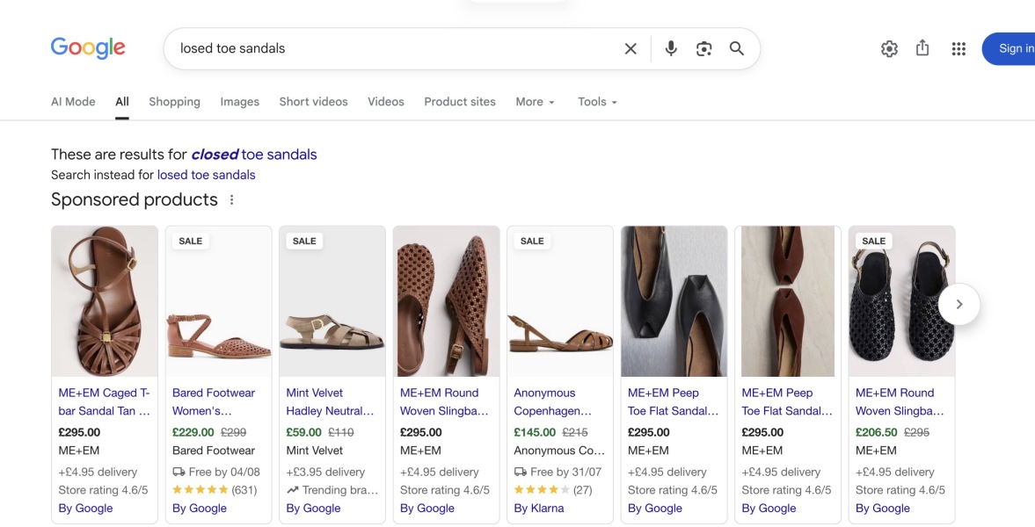Expand the Tools dropdown

pyautogui.click(x=597, y=102)
